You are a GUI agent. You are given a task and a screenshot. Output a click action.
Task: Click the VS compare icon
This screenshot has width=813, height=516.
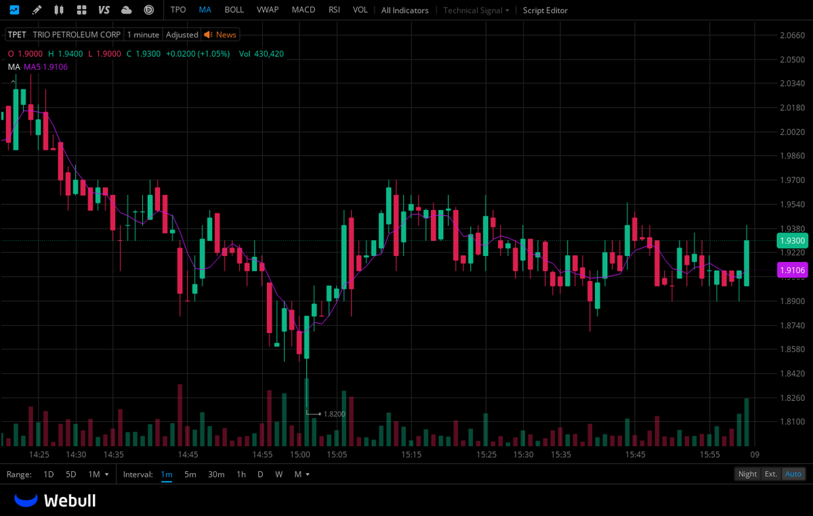click(x=104, y=10)
